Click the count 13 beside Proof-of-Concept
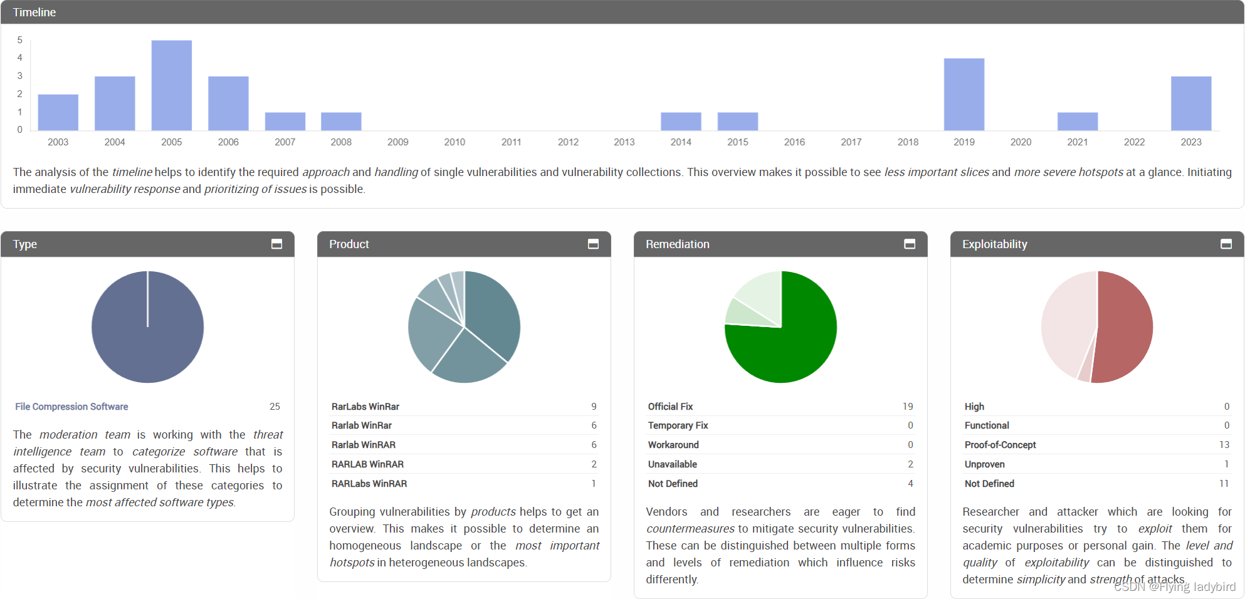 pos(1224,445)
